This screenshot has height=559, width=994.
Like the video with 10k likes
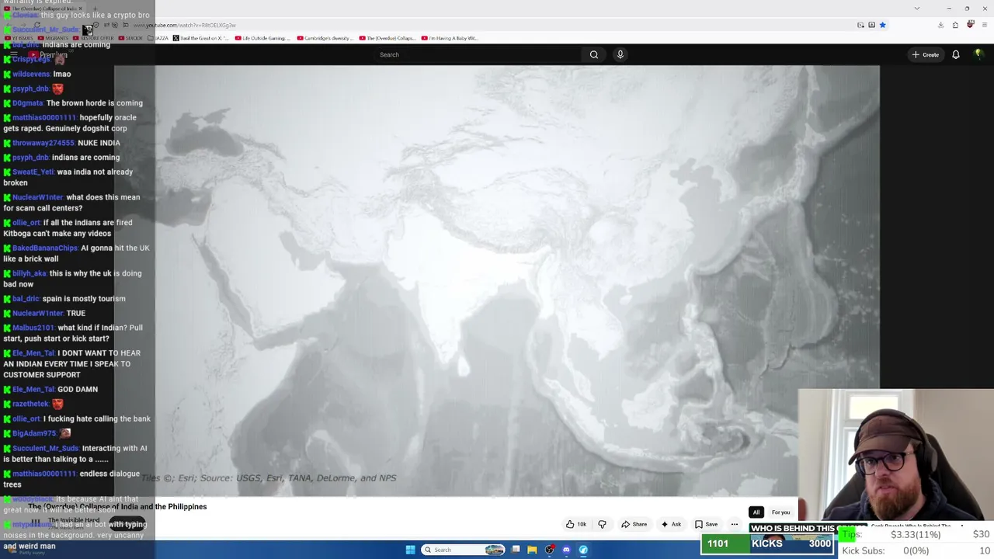coord(576,524)
